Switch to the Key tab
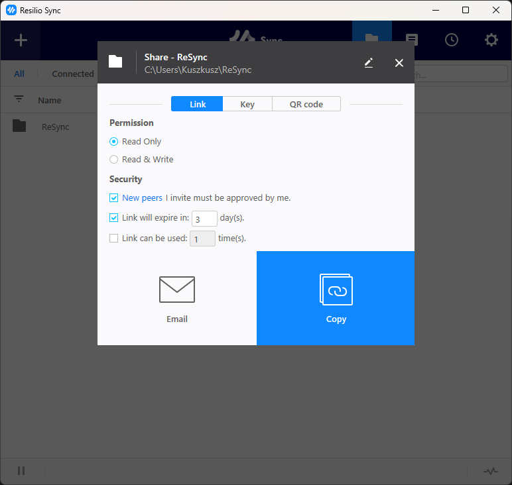512x485 pixels. click(x=247, y=104)
